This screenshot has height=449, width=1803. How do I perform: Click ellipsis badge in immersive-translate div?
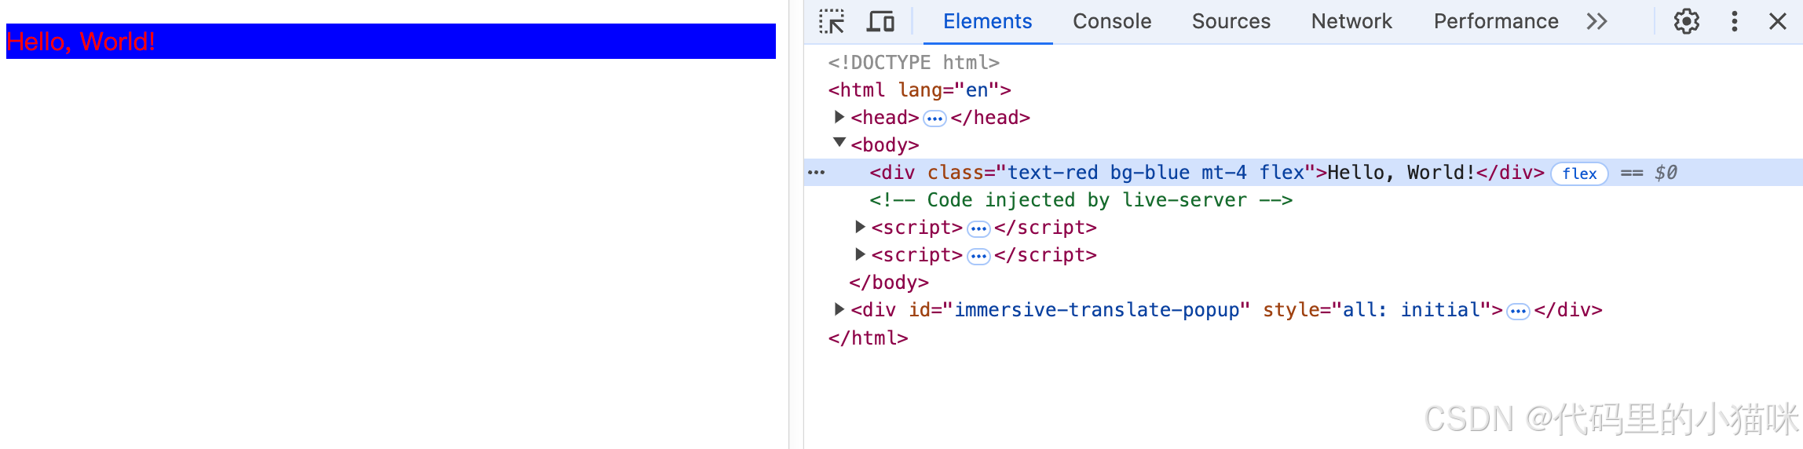point(1519,312)
